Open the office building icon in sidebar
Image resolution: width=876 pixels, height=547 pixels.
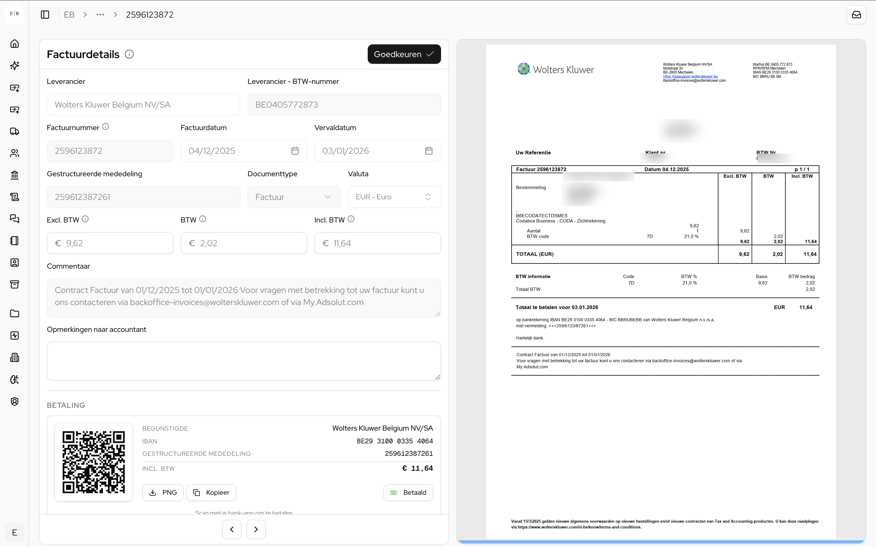(x=15, y=357)
